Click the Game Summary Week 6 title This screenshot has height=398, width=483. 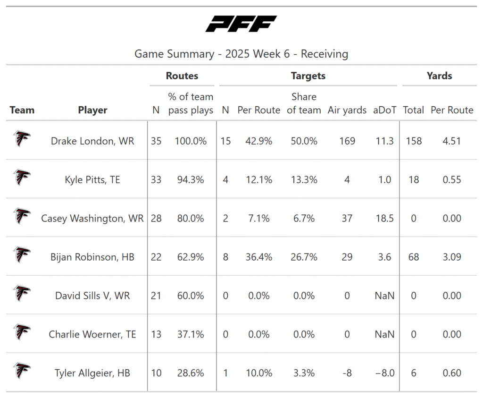click(x=241, y=54)
